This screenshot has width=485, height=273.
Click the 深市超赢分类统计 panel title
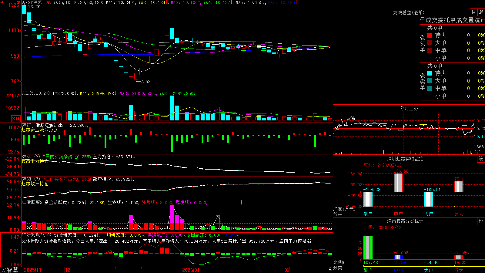pyautogui.click(x=405, y=221)
